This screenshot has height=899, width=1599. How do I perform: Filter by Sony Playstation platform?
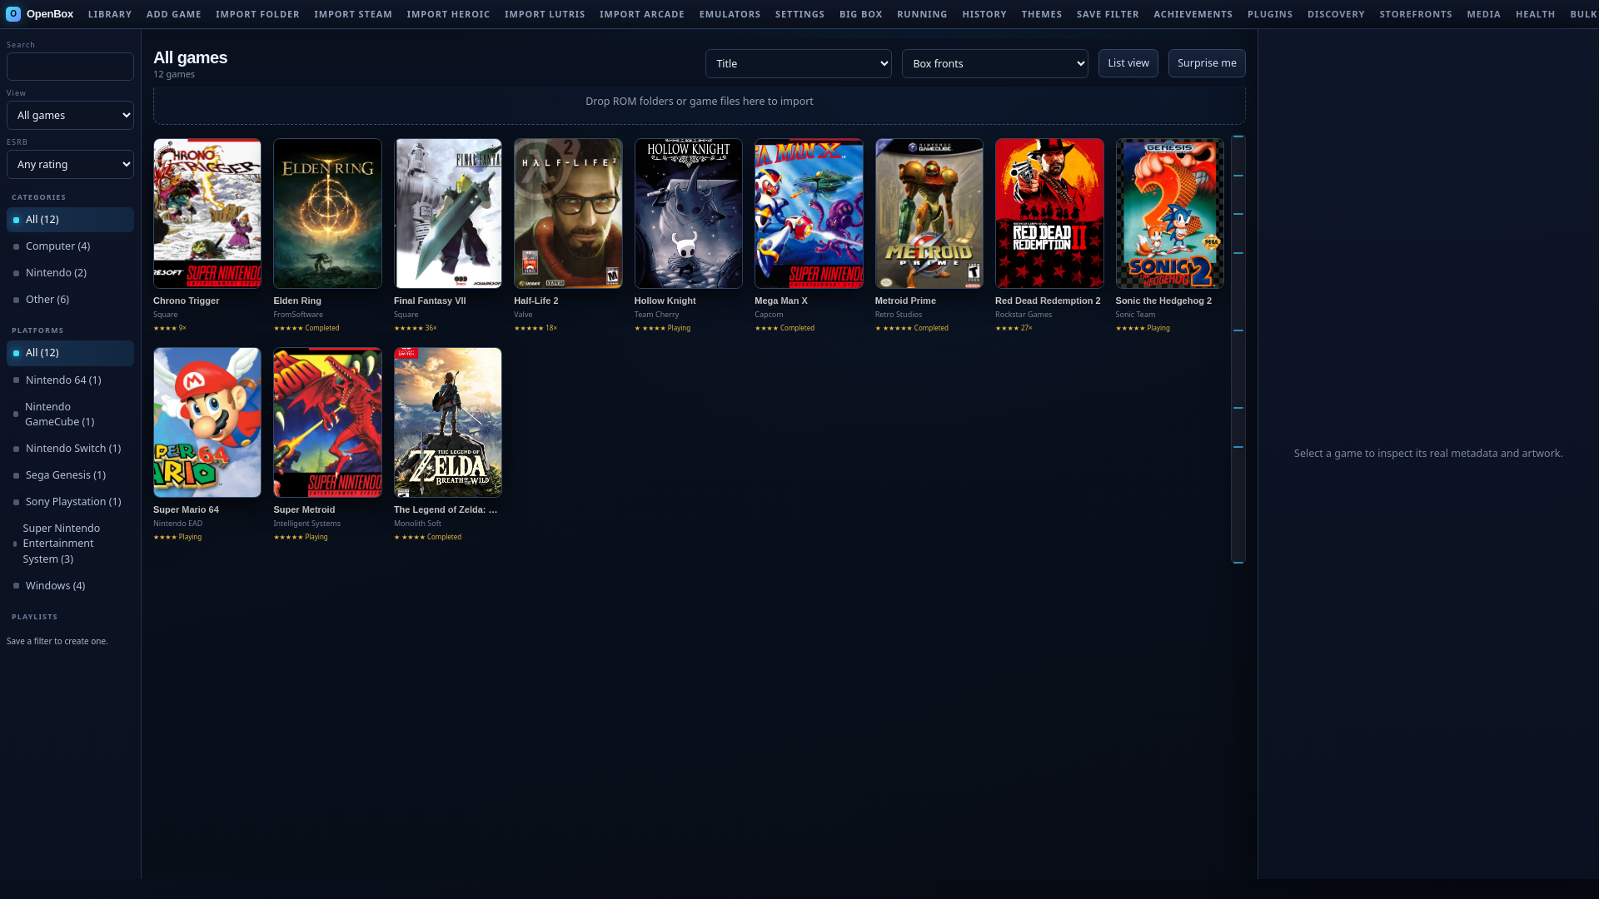pos(70,502)
